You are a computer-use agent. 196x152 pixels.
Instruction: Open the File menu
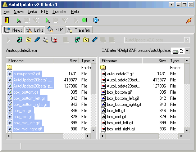coord(6,12)
